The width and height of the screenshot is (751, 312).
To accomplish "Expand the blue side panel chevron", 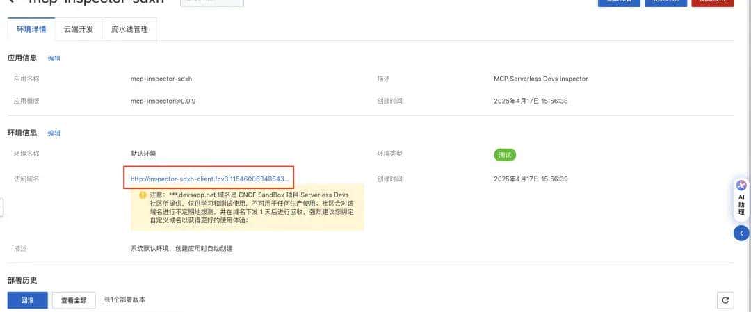I will coord(741,233).
